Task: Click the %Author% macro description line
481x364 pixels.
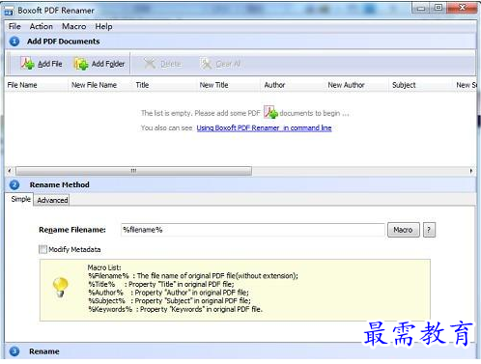Action: coord(168,293)
